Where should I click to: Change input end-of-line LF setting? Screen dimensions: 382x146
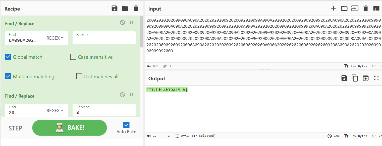point(377,66)
